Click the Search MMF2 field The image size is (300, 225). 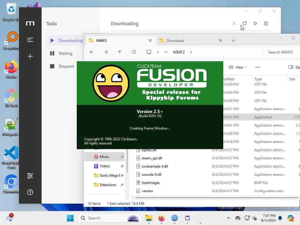click(x=282, y=52)
